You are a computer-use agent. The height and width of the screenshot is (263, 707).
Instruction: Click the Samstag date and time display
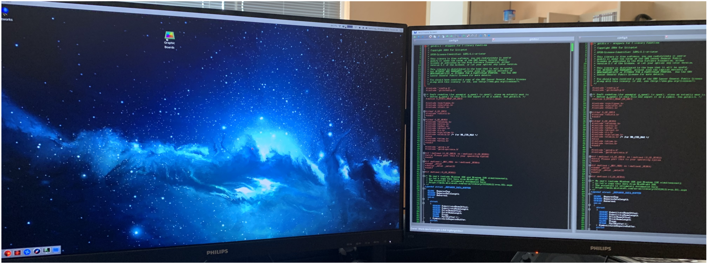click(383, 29)
